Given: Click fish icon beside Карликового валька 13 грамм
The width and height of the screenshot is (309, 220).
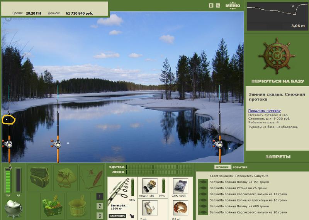Looking at the screenshot, I should 203,194.
